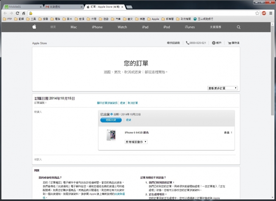
Task: Click the Apple Store breadcrumb link
Action: click(39, 43)
